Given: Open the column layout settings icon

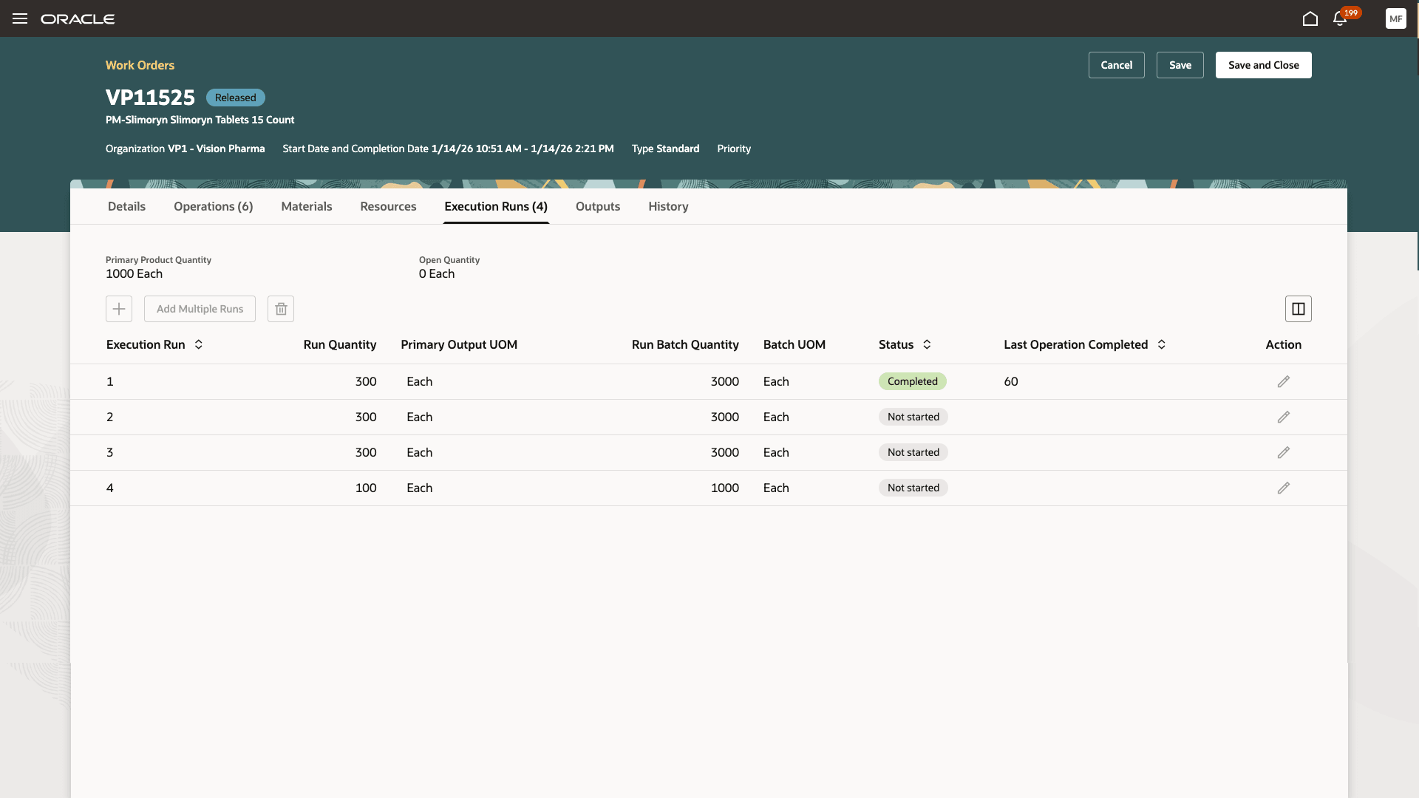Looking at the screenshot, I should coord(1298,309).
